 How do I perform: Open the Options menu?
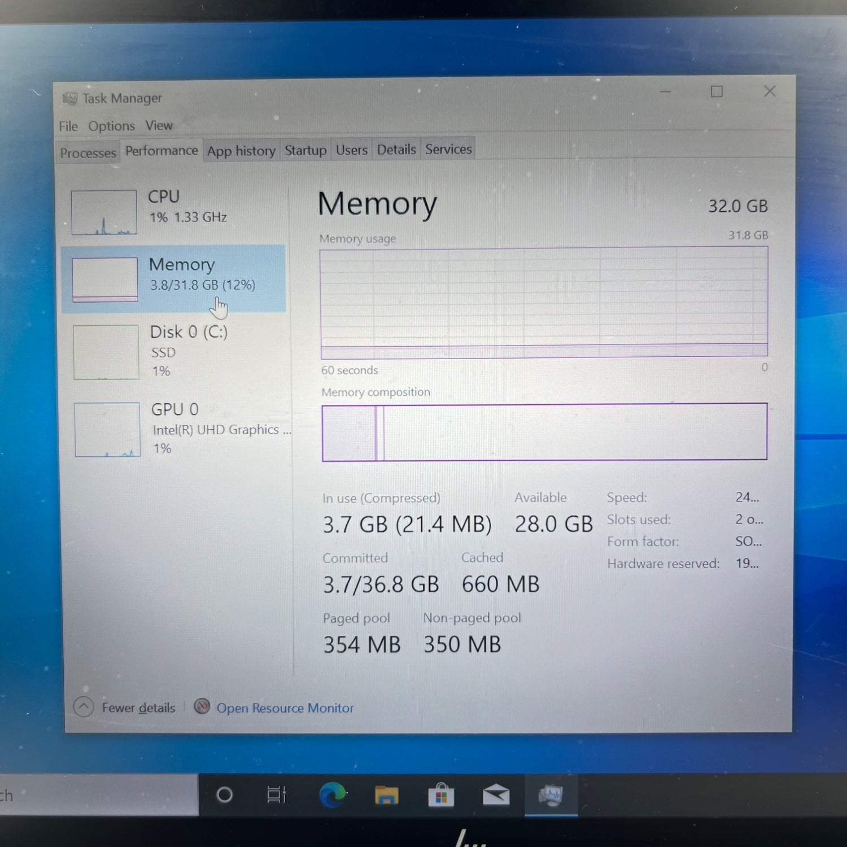(111, 126)
